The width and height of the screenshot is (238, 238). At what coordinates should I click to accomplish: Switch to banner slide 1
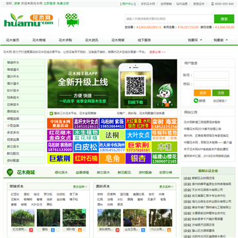coord(158,104)
